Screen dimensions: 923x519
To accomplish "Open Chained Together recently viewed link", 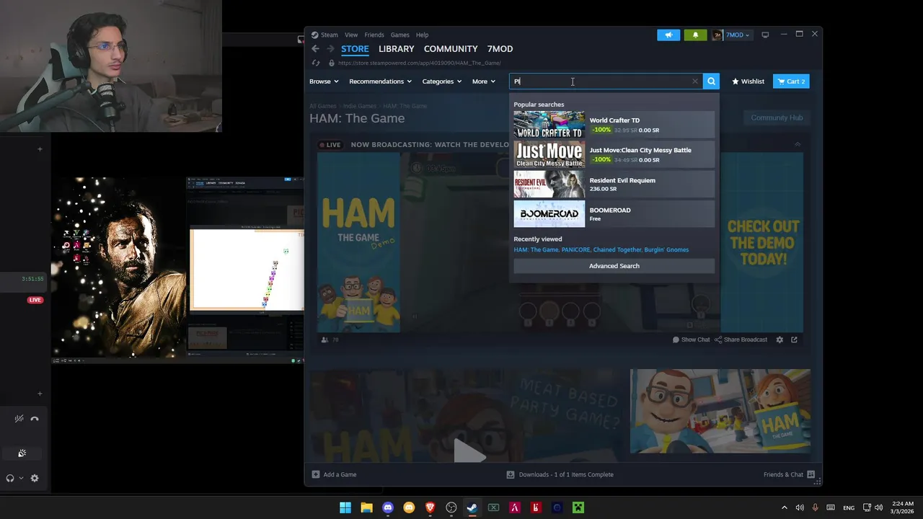I will (x=617, y=249).
